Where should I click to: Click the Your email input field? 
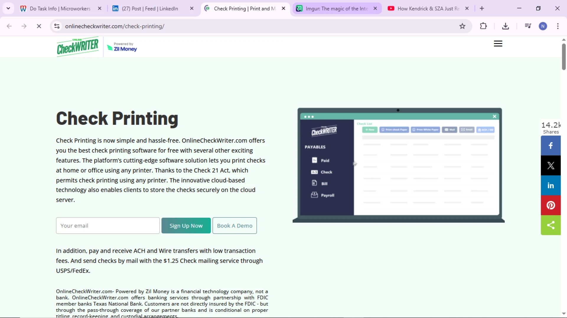[108, 226]
